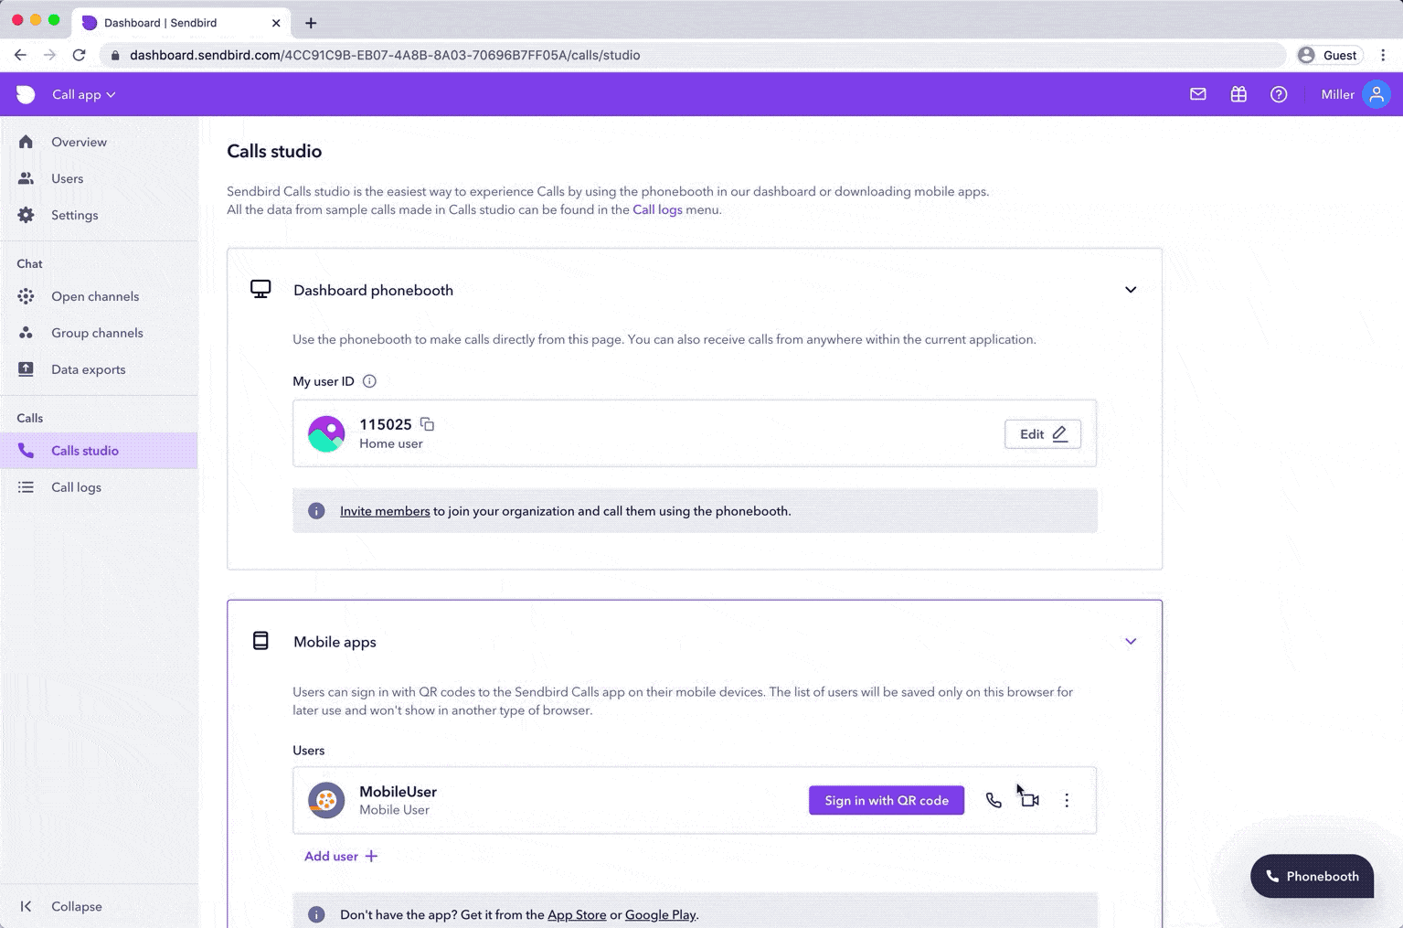The width and height of the screenshot is (1403, 928).
Task: Click the Invite members link
Action: (x=385, y=511)
